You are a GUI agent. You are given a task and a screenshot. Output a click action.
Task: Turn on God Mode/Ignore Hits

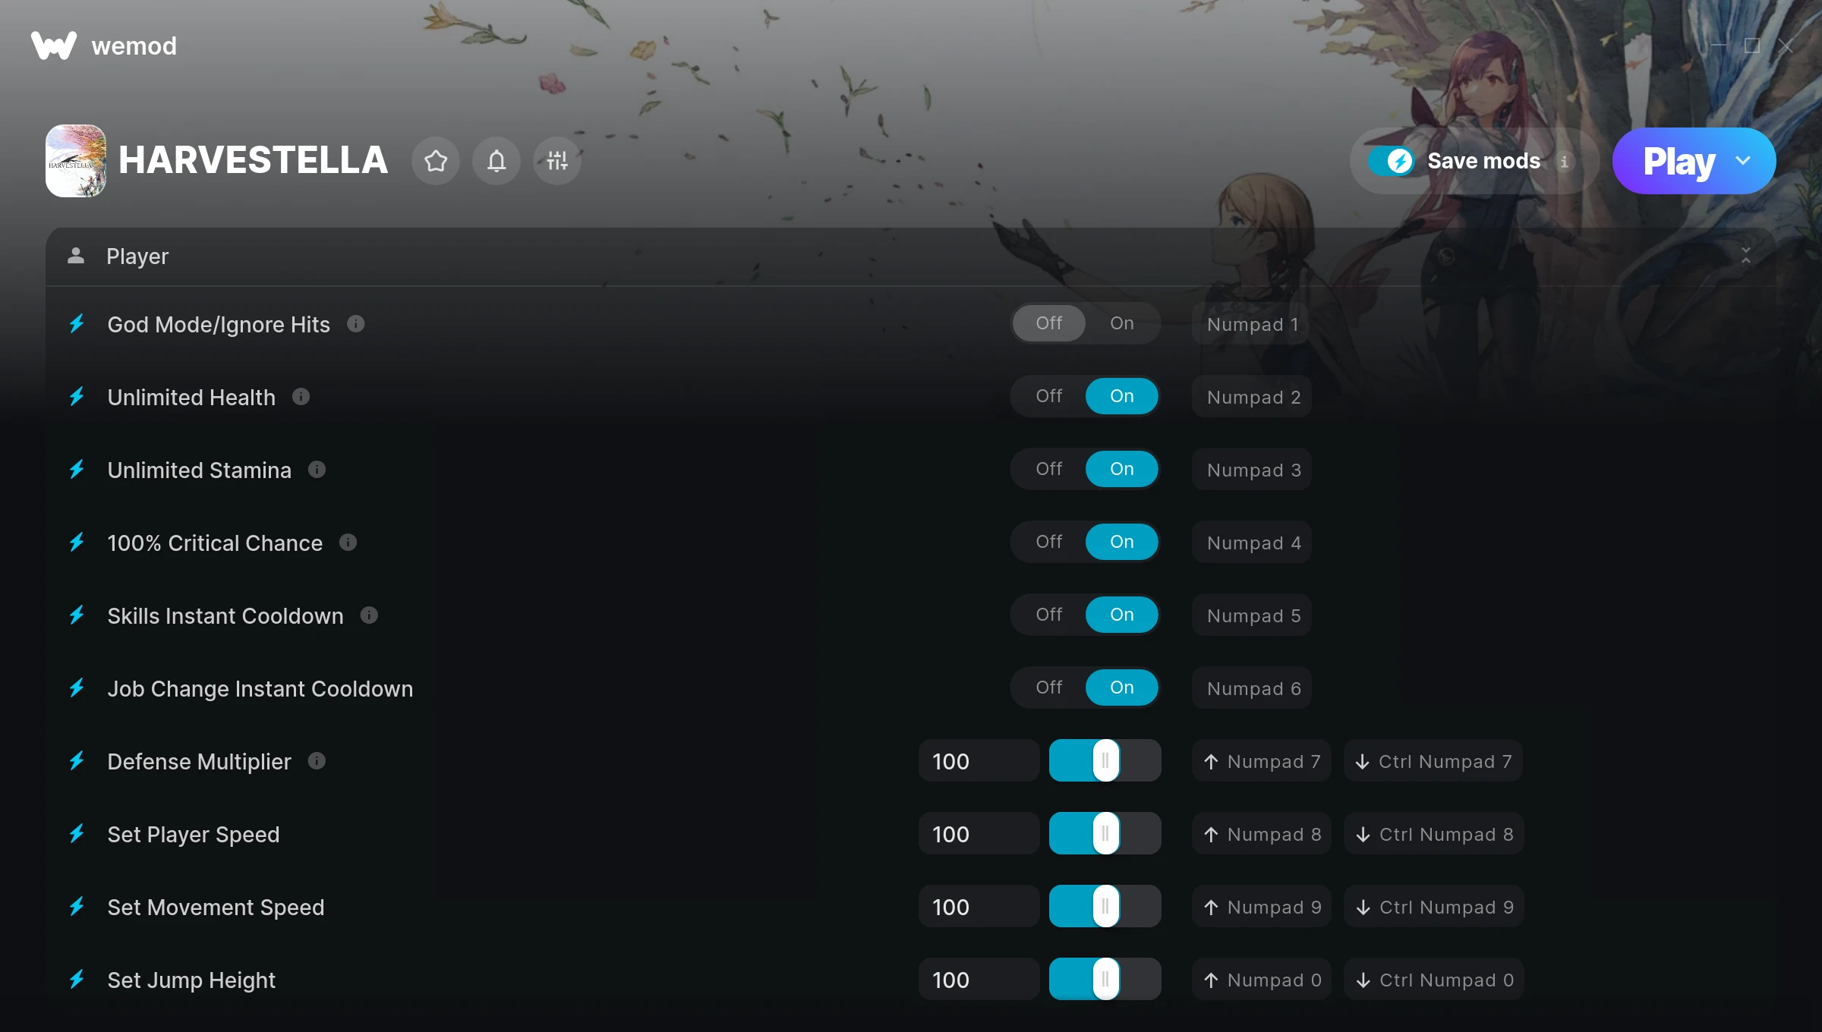1122,323
